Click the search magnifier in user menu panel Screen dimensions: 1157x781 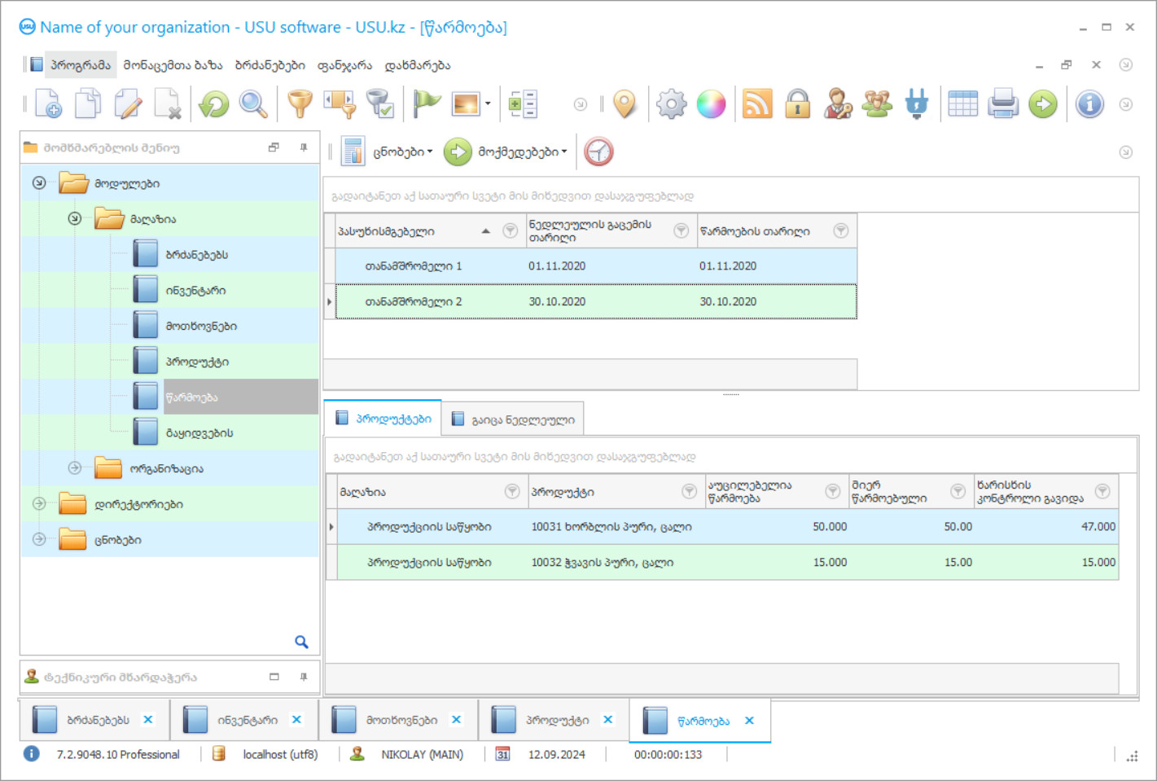pyautogui.click(x=301, y=642)
